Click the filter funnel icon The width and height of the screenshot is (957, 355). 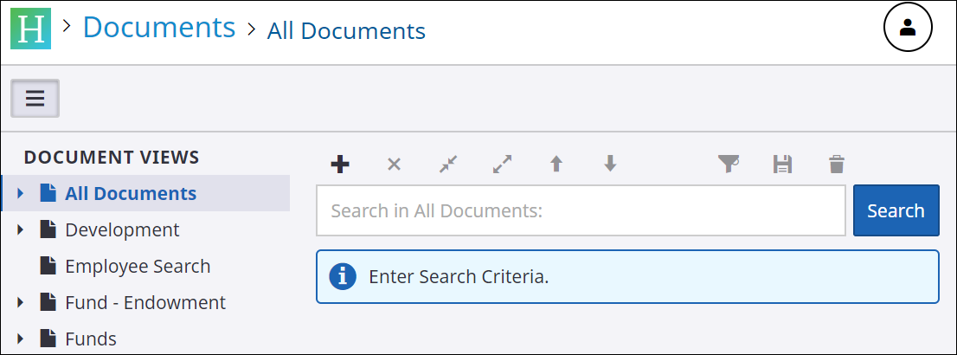[x=729, y=164]
